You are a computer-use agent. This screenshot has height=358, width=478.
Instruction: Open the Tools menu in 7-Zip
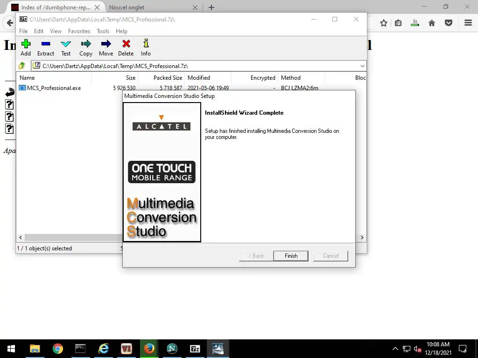click(x=103, y=31)
